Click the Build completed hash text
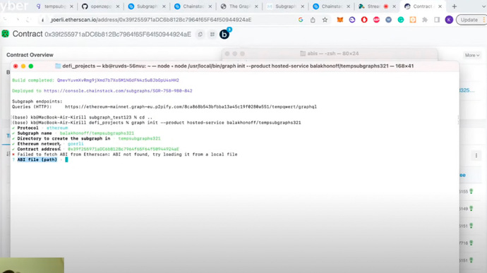Screen dimensions: 487x273 [x=118, y=80]
